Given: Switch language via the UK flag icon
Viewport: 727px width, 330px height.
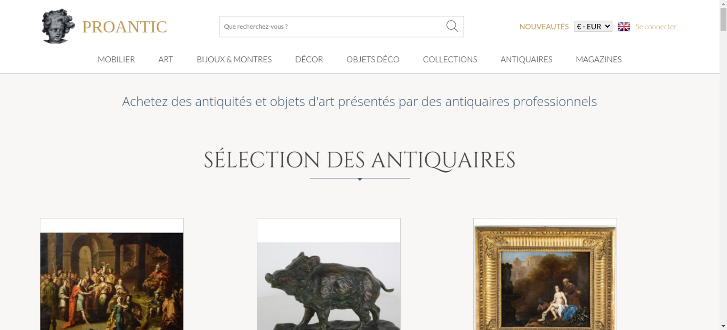Looking at the screenshot, I should [624, 27].
